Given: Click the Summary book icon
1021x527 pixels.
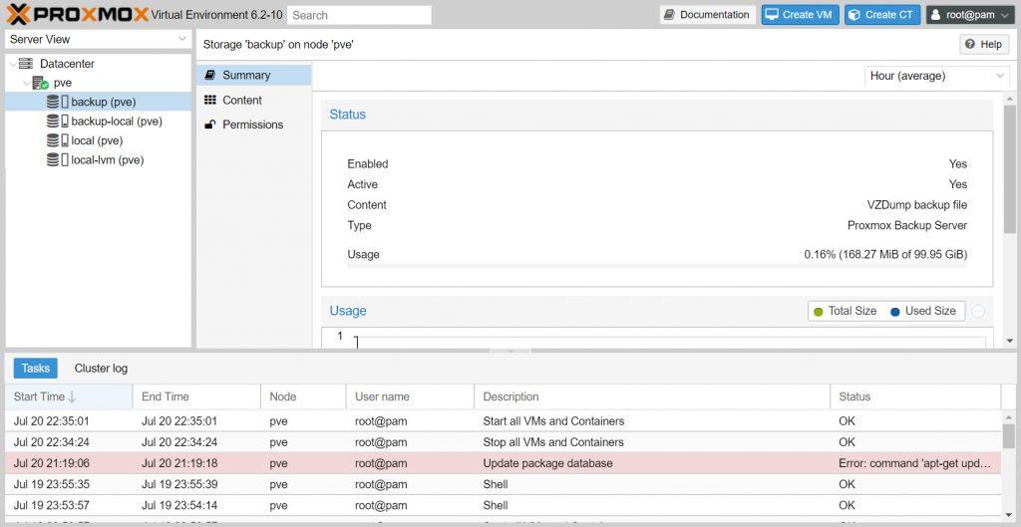Looking at the screenshot, I should click(209, 76).
